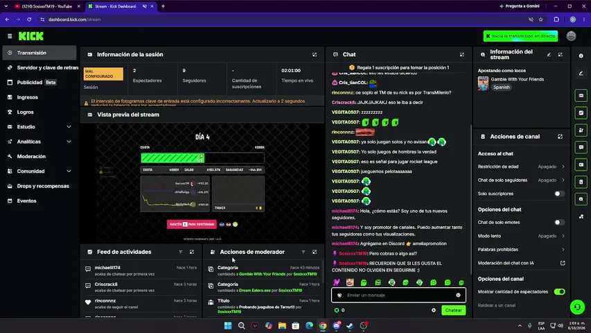Open Moderación in the sidebar

point(39,156)
